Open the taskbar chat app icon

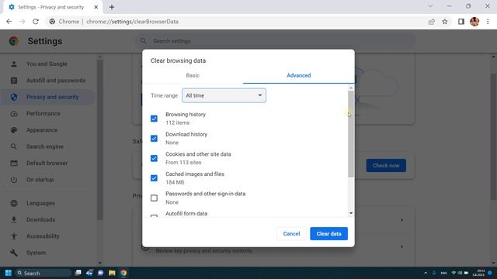100,273
